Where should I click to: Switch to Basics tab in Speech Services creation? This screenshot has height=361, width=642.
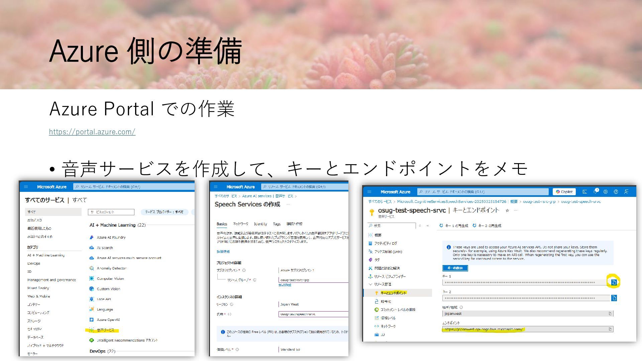(222, 224)
